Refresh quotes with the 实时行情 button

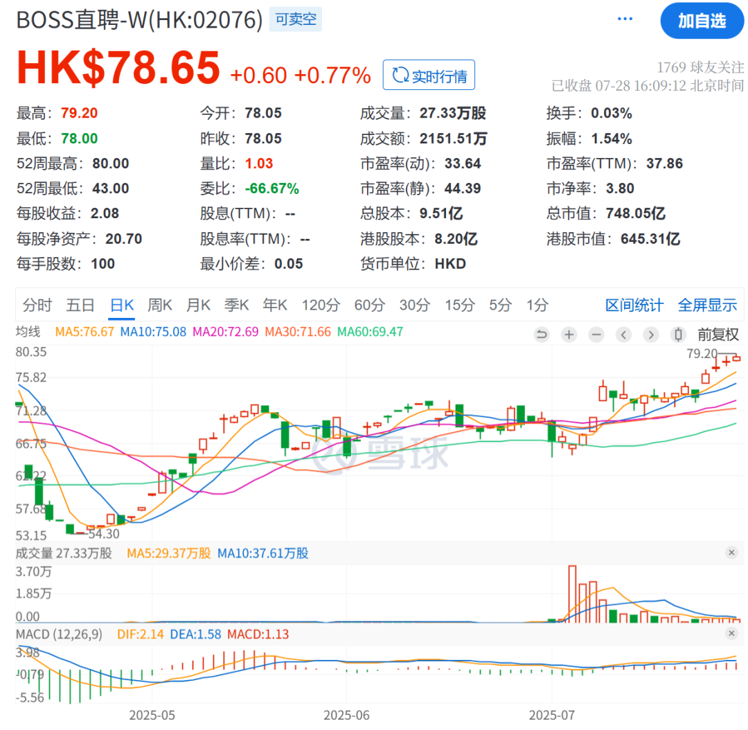pos(429,75)
